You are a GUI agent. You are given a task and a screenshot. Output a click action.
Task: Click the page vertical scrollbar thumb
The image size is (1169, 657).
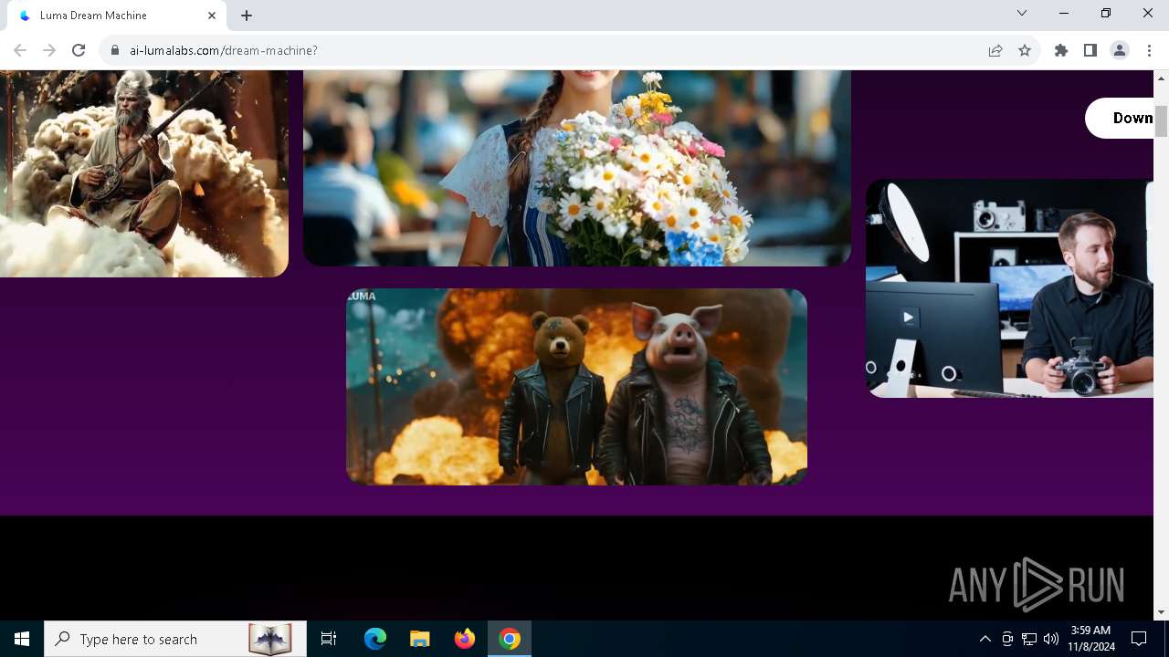pyautogui.click(x=1161, y=121)
